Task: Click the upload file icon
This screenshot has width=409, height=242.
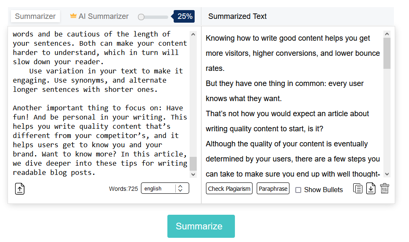Action: tap(20, 189)
